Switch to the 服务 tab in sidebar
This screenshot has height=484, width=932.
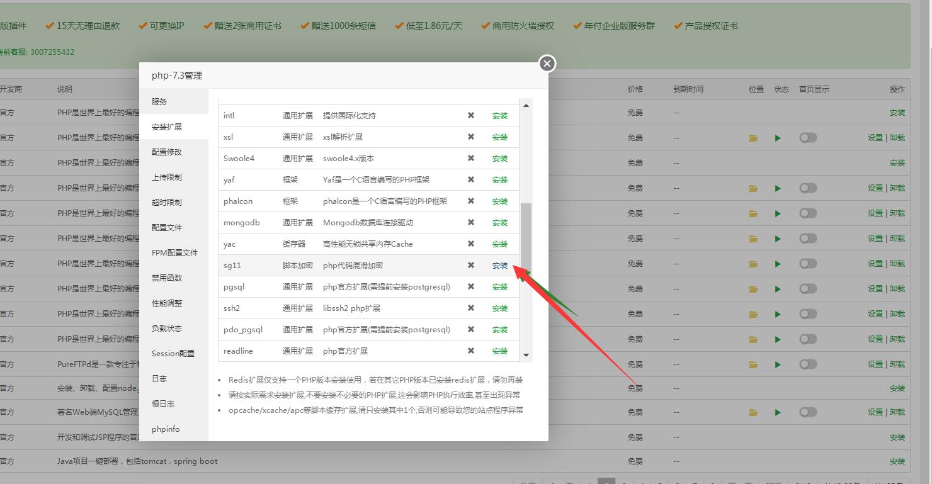click(x=159, y=101)
